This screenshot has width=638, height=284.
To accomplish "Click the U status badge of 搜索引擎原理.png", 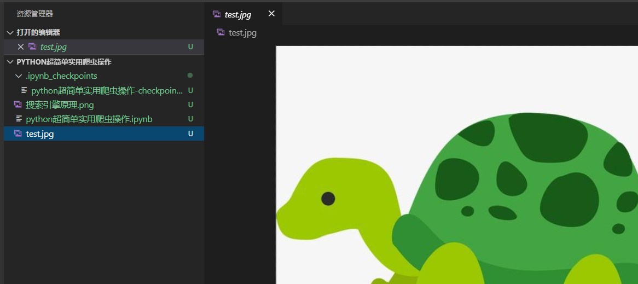I will point(190,105).
